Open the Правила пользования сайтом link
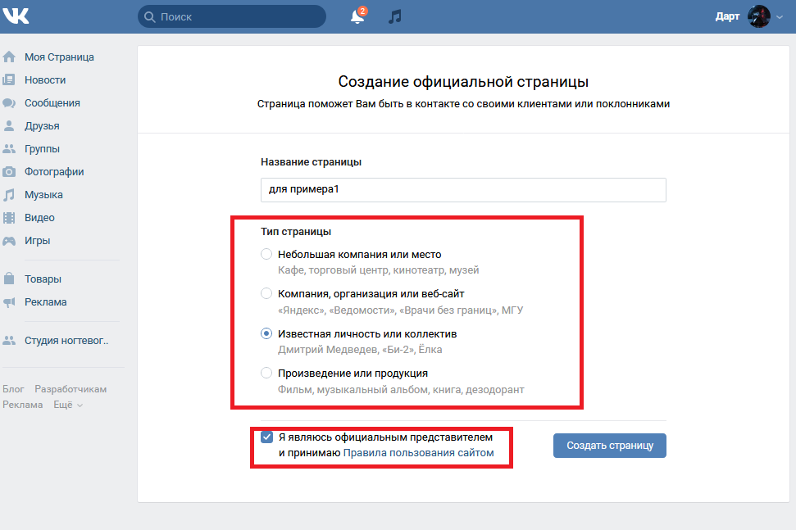The height and width of the screenshot is (530, 796). (418, 452)
